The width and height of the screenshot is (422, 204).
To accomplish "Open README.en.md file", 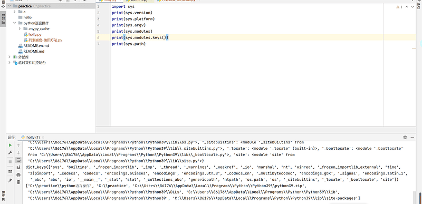I will click(36, 46).
